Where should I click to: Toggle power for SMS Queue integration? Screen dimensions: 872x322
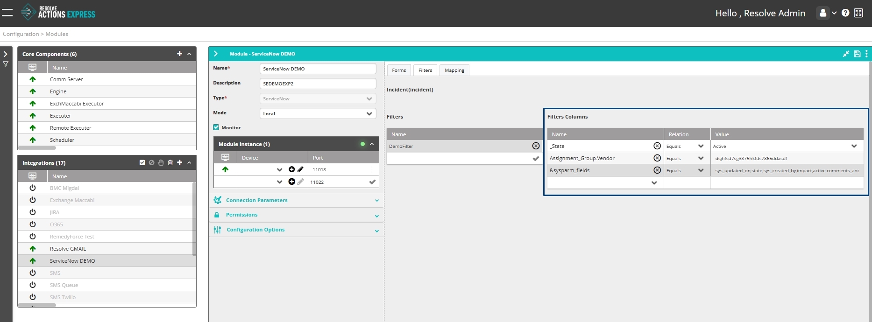(33, 285)
